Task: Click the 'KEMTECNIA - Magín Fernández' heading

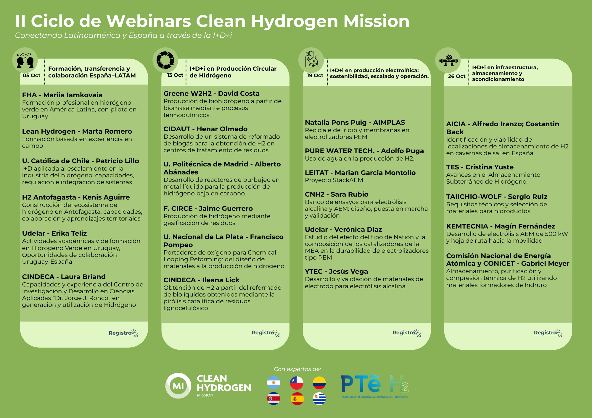Action: [x=501, y=226]
